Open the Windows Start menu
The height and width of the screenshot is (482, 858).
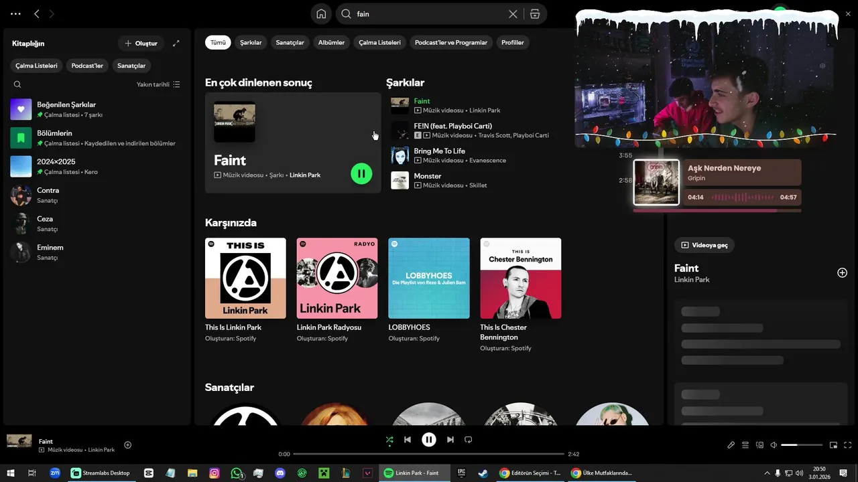point(11,473)
